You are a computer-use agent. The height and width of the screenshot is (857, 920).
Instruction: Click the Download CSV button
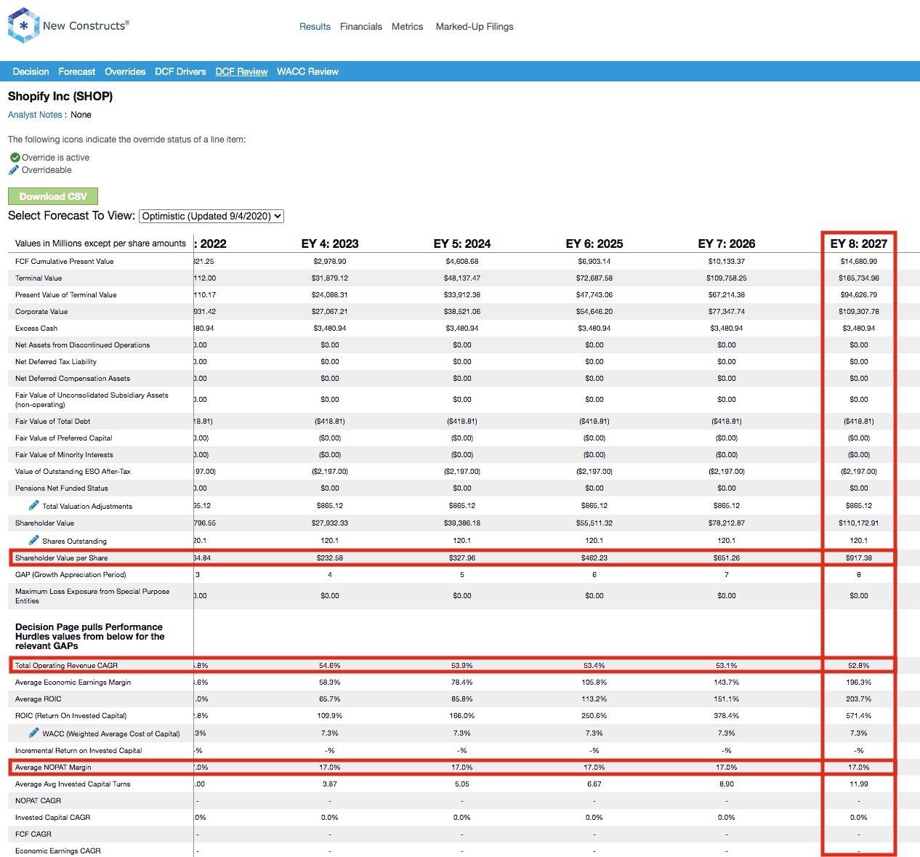pyautogui.click(x=53, y=196)
